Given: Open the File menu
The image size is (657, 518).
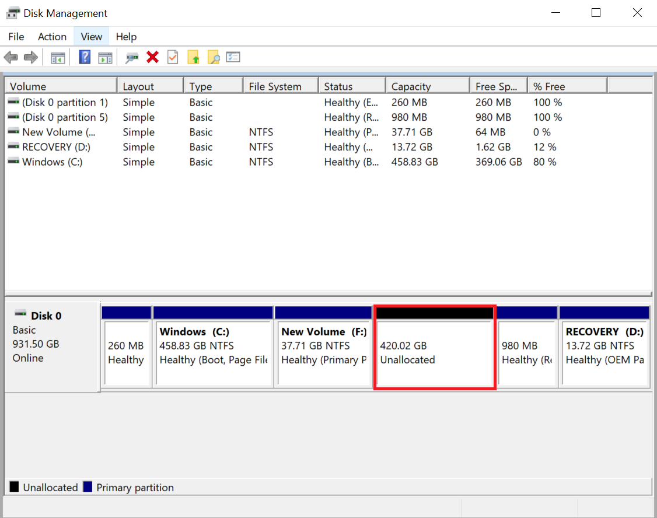Looking at the screenshot, I should pos(16,36).
